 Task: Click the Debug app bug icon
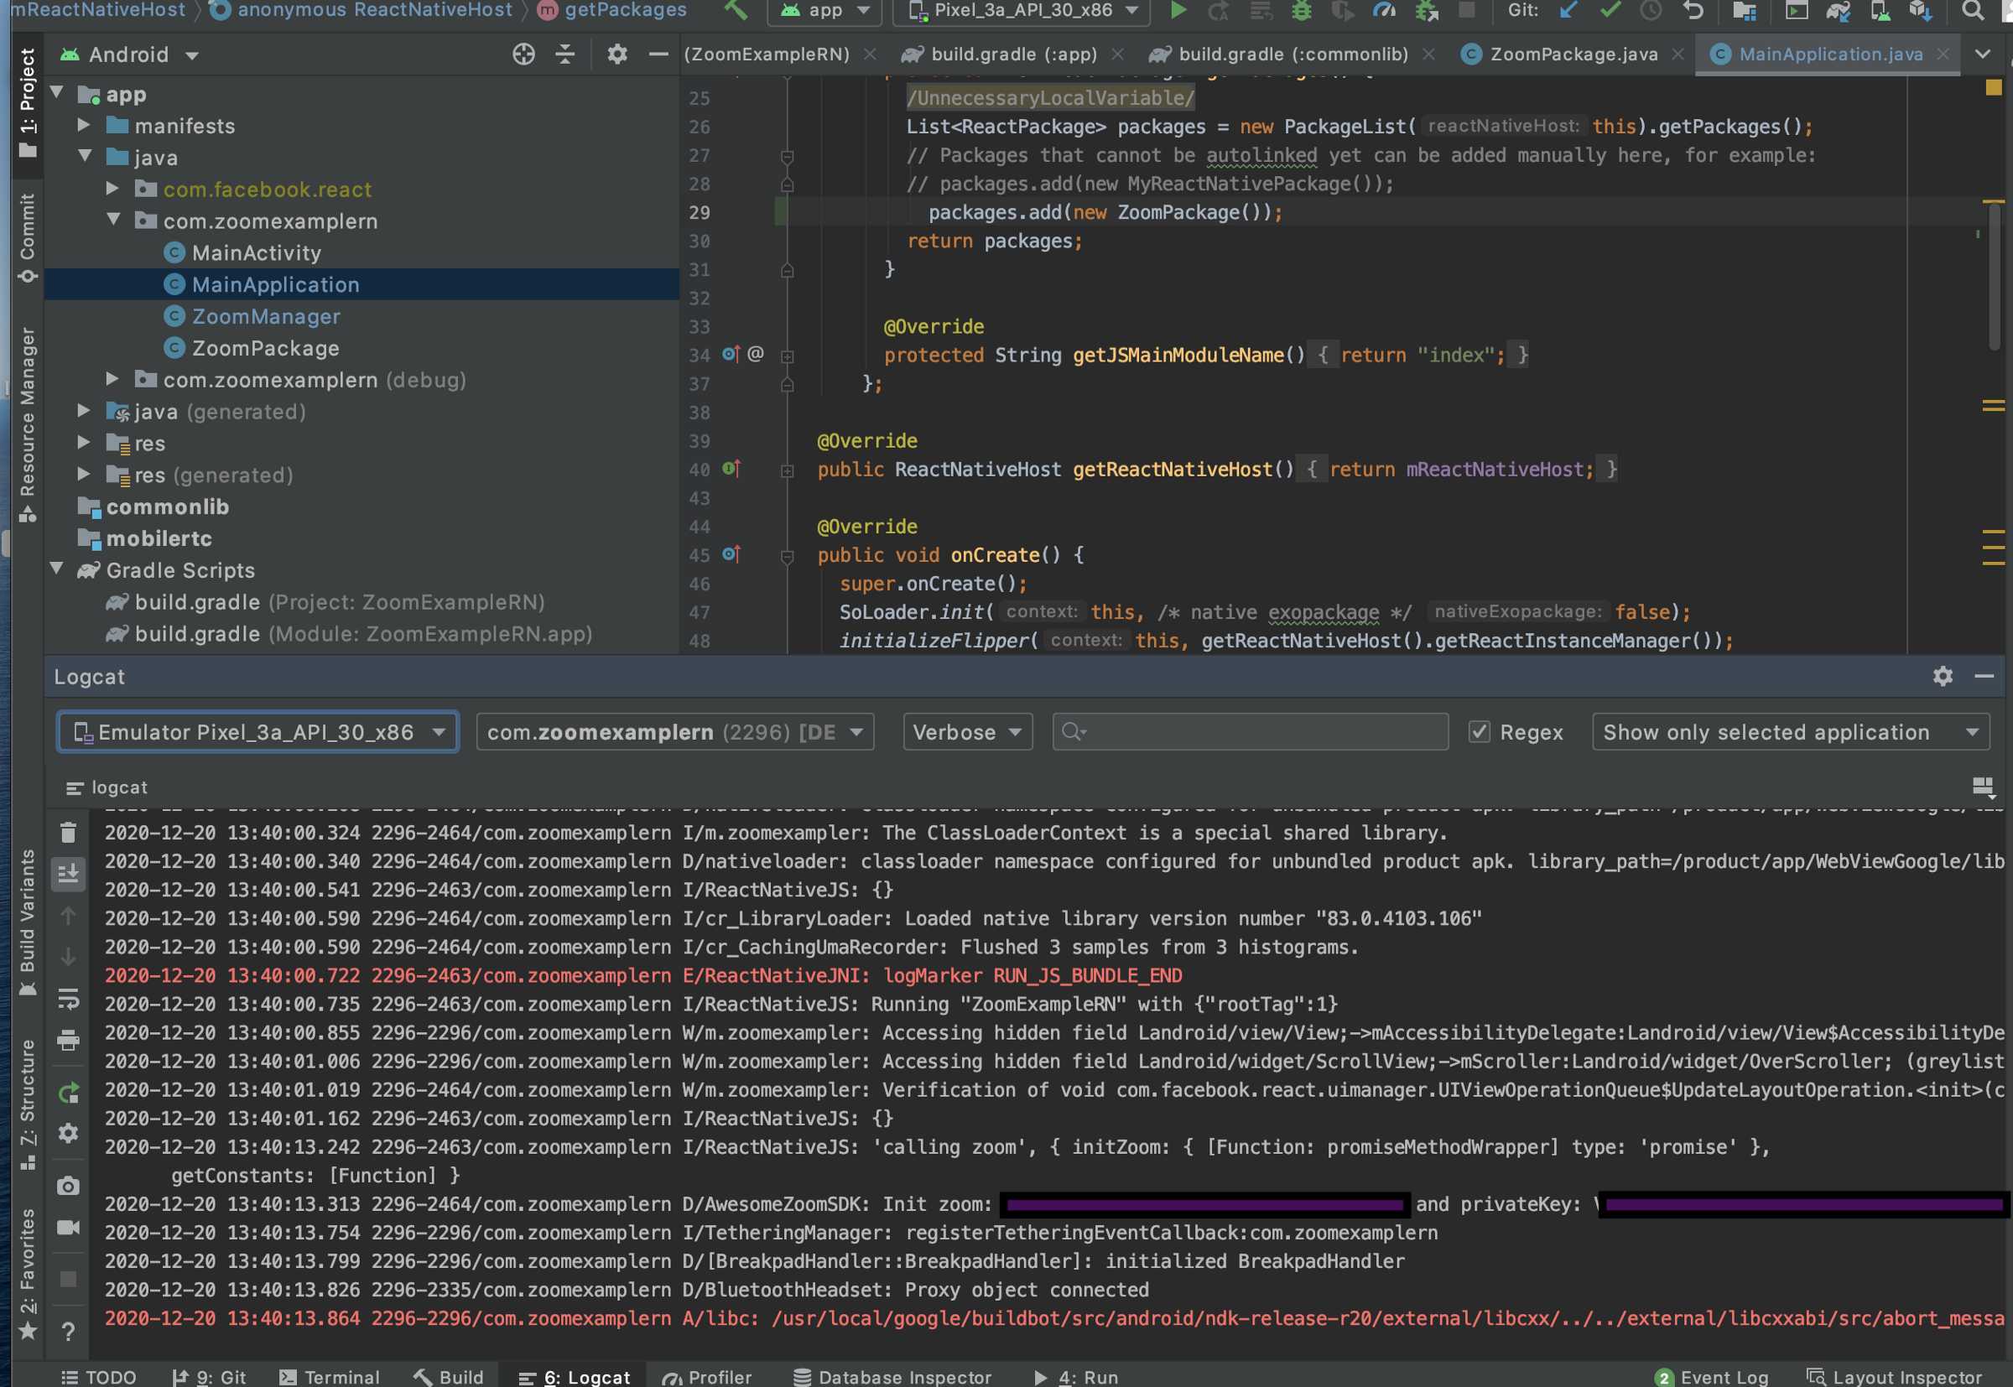point(1301,10)
